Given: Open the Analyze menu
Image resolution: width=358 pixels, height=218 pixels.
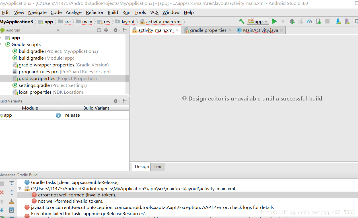Looking at the screenshot, I should pos(74,12).
